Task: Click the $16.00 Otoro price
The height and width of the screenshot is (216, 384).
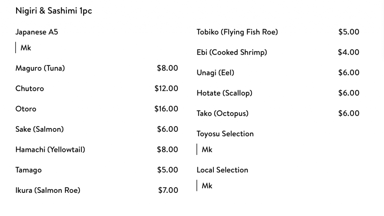Action: tap(166, 109)
